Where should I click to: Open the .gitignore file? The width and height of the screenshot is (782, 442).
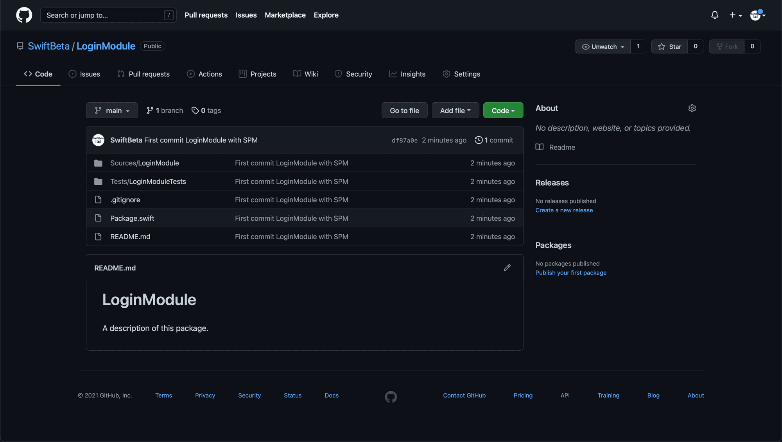click(125, 200)
